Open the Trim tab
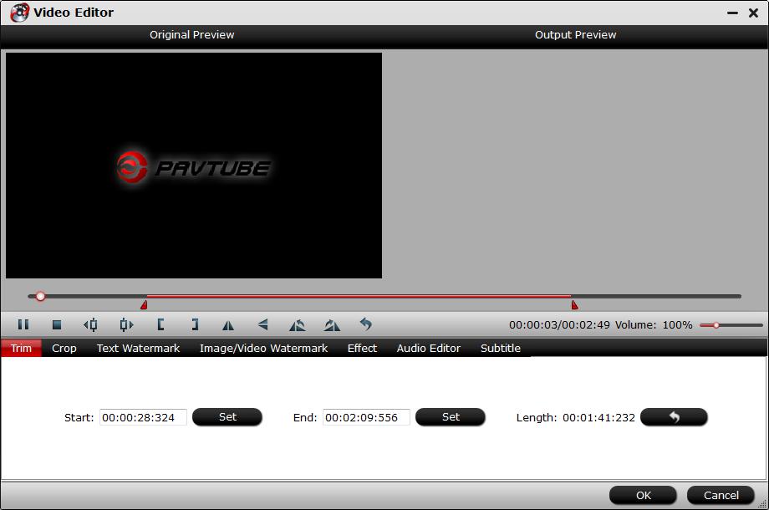 pyautogui.click(x=21, y=348)
